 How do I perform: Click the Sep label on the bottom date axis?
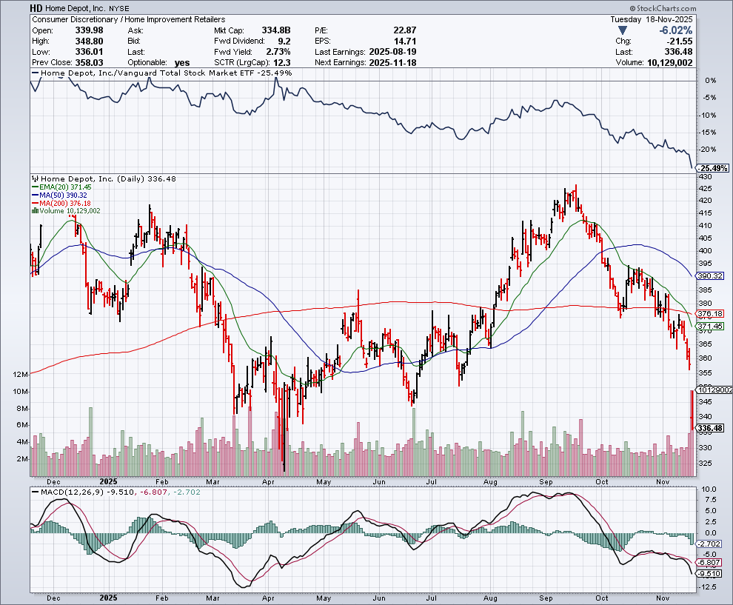coord(547,597)
